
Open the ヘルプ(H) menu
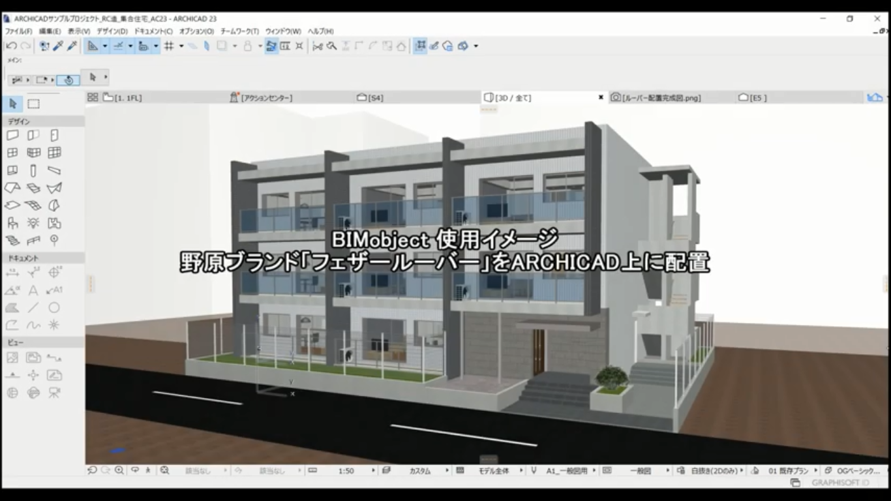pyautogui.click(x=320, y=31)
